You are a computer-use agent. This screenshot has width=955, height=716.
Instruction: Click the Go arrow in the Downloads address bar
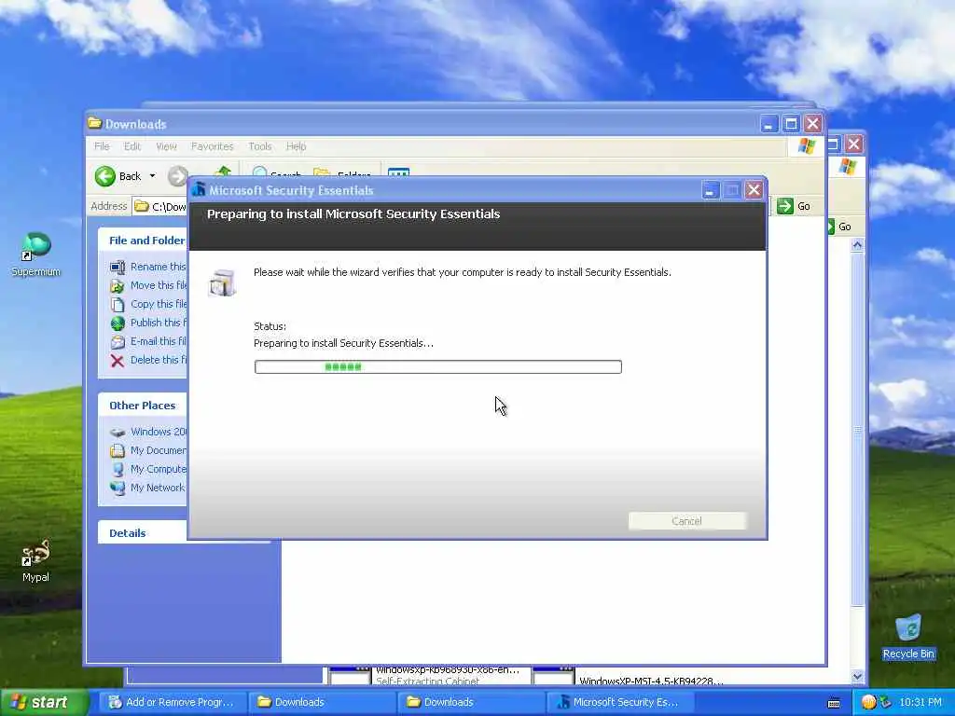785,206
